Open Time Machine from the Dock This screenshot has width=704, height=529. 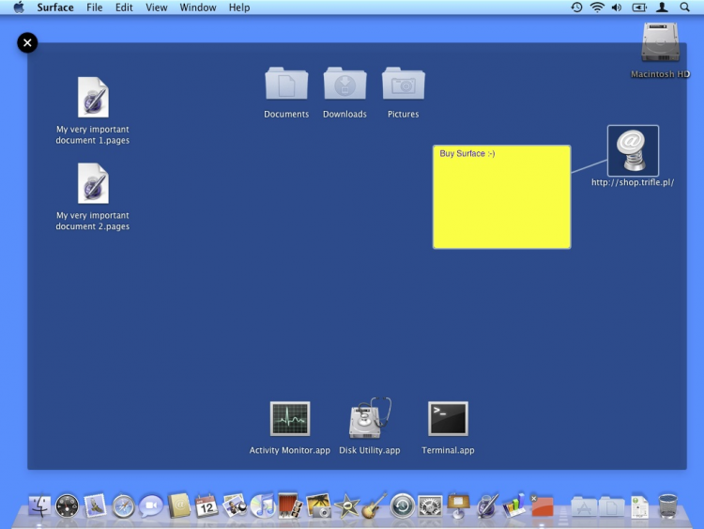pyautogui.click(x=403, y=506)
